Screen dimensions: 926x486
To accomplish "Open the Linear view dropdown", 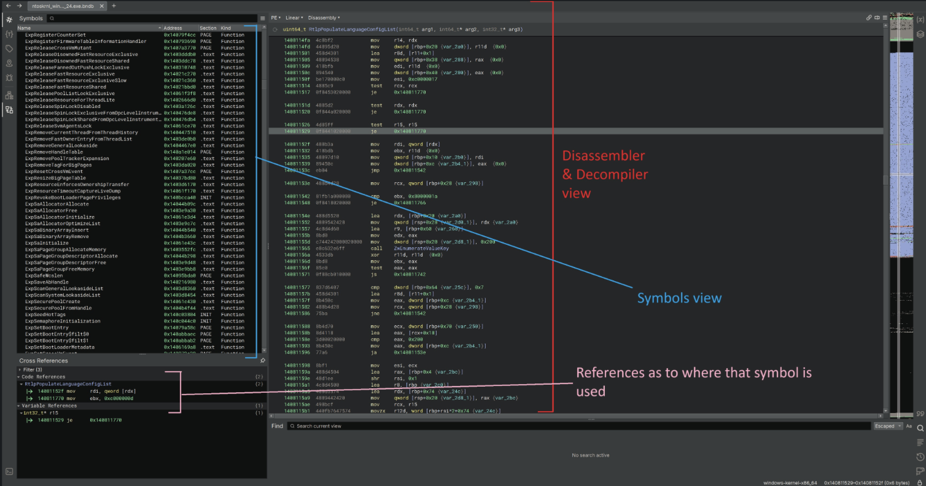I will (x=294, y=18).
